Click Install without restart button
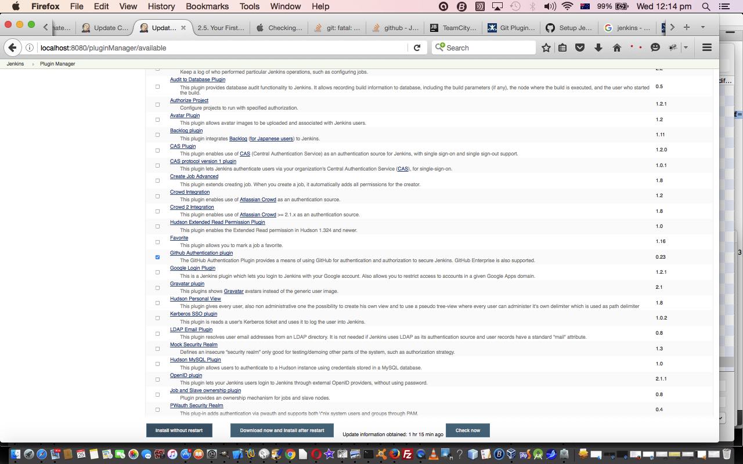 179,430
